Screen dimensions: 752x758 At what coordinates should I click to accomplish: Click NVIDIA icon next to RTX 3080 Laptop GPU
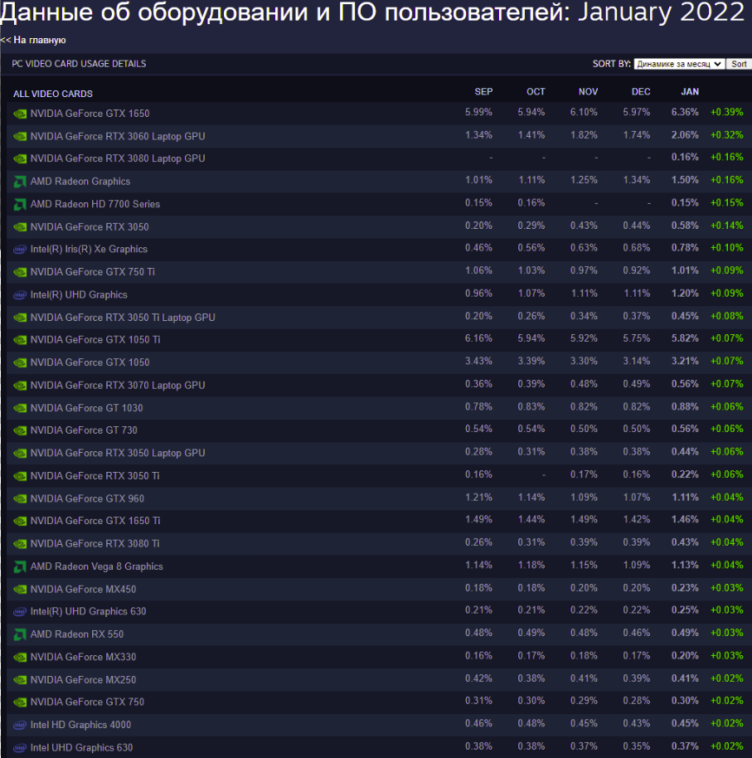[20, 159]
